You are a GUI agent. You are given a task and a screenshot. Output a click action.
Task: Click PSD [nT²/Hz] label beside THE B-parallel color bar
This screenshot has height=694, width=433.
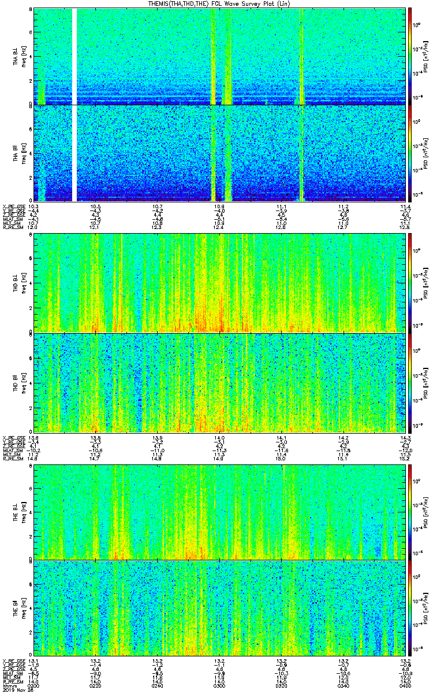pos(427,609)
